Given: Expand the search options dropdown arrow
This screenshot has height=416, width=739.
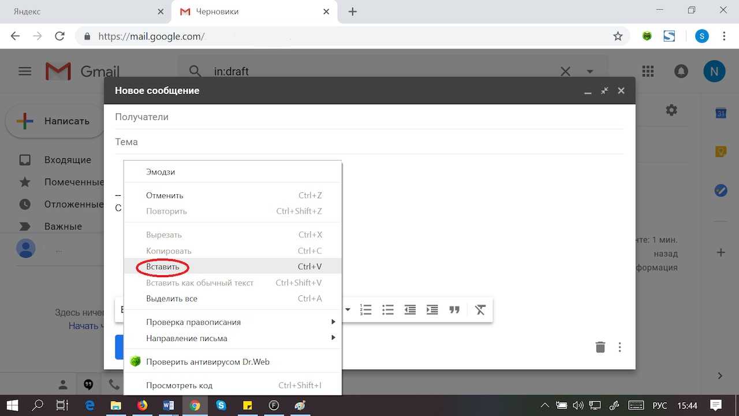Looking at the screenshot, I should point(590,72).
